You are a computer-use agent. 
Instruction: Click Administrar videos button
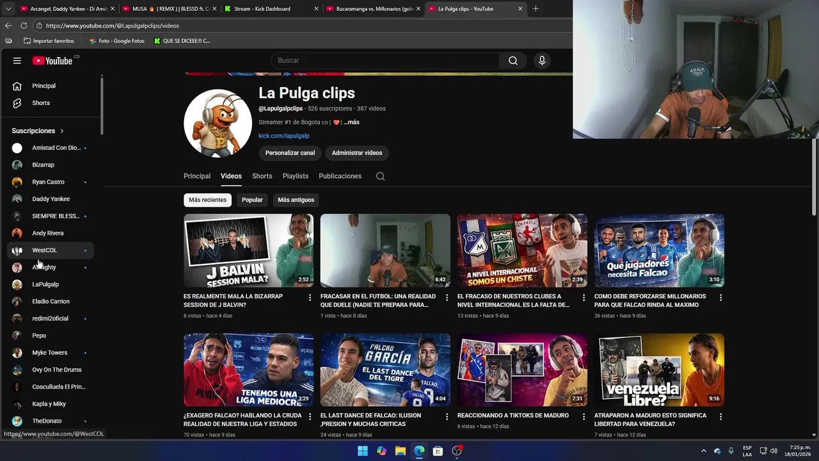click(x=356, y=153)
